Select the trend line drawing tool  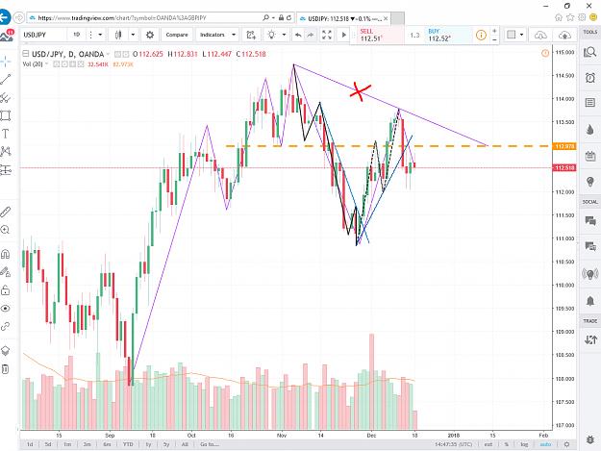6,79
